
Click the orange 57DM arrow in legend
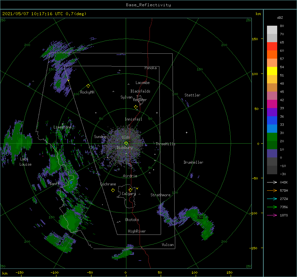[272, 191]
